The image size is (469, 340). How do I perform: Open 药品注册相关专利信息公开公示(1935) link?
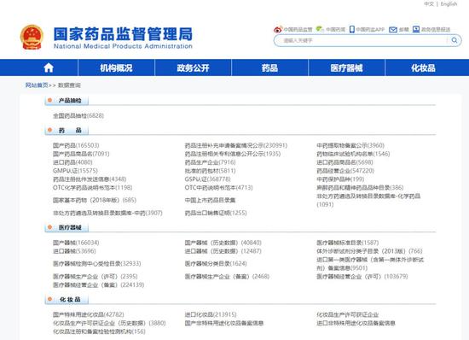(233, 154)
